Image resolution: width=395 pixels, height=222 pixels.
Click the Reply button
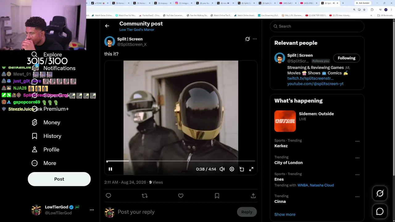pos(247,212)
